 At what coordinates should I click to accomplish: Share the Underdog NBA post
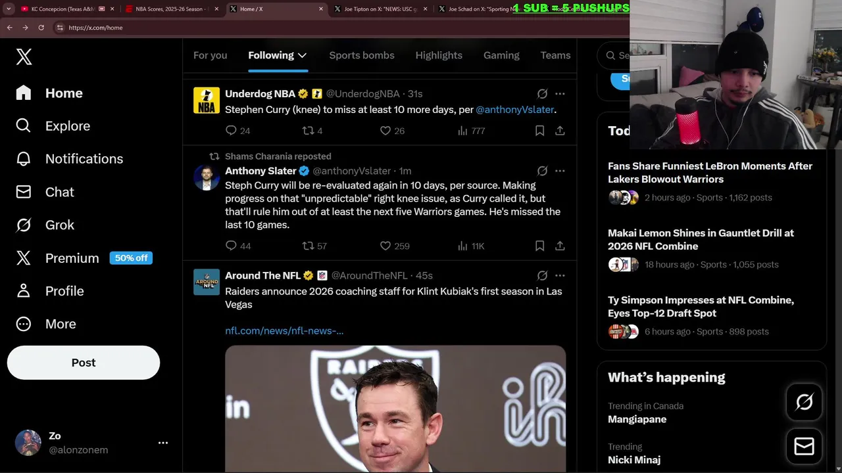(x=560, y=131)
